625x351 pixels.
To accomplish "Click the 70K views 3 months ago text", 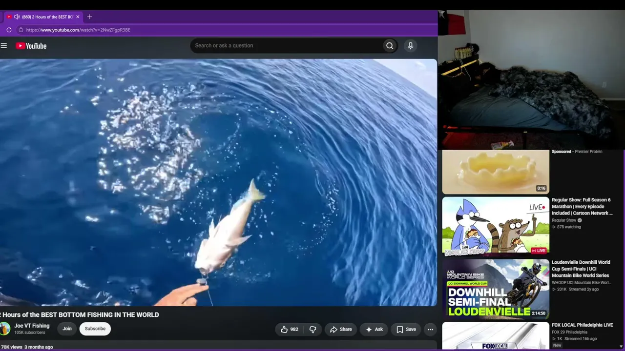I will coord(27,347).
